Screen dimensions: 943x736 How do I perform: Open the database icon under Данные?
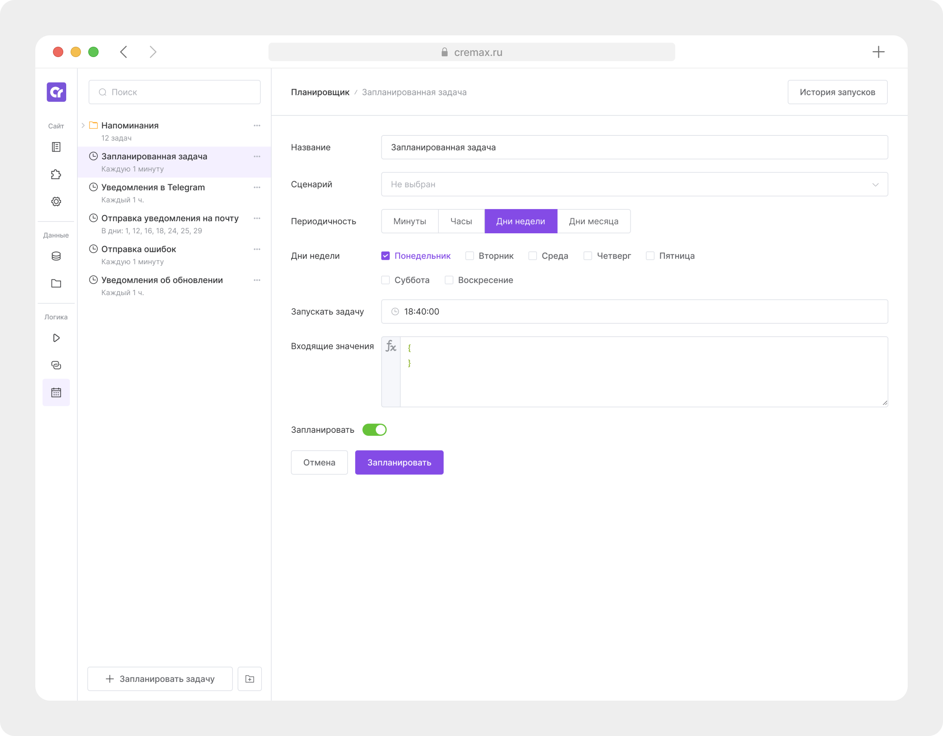56,256
